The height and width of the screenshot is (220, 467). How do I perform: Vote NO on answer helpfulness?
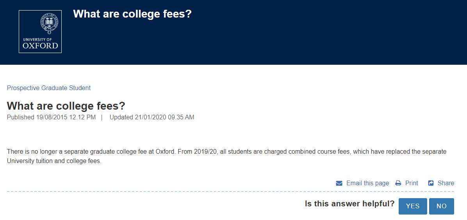click(442, 206)
